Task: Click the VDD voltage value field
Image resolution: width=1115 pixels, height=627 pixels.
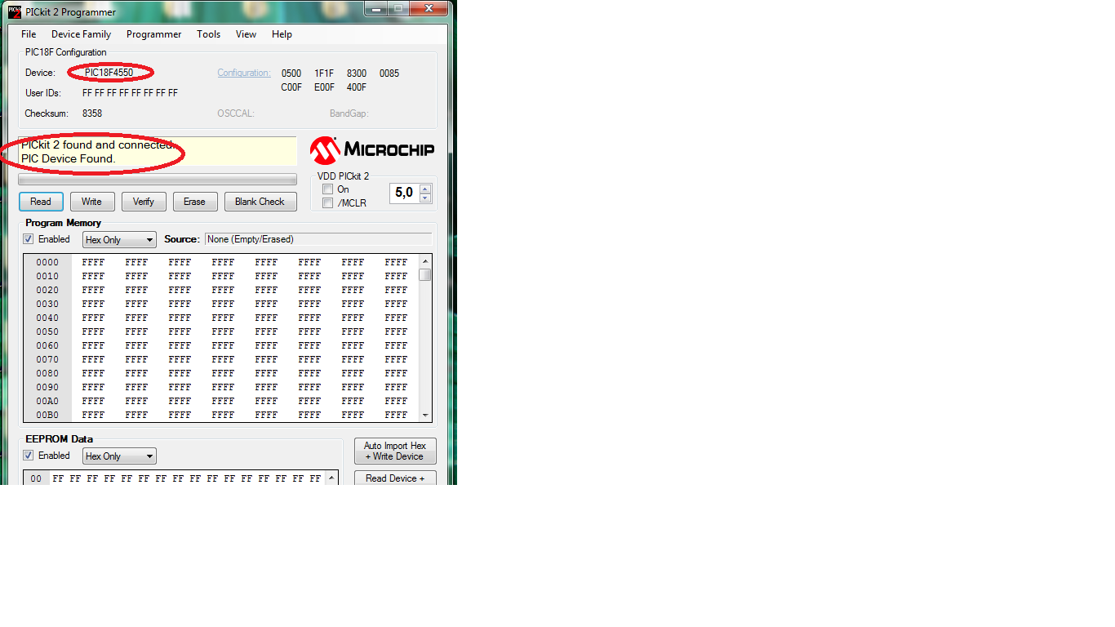Action: coord(404,193)
